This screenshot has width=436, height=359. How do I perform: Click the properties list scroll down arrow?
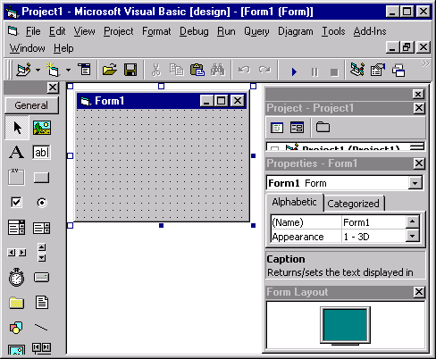413,237
